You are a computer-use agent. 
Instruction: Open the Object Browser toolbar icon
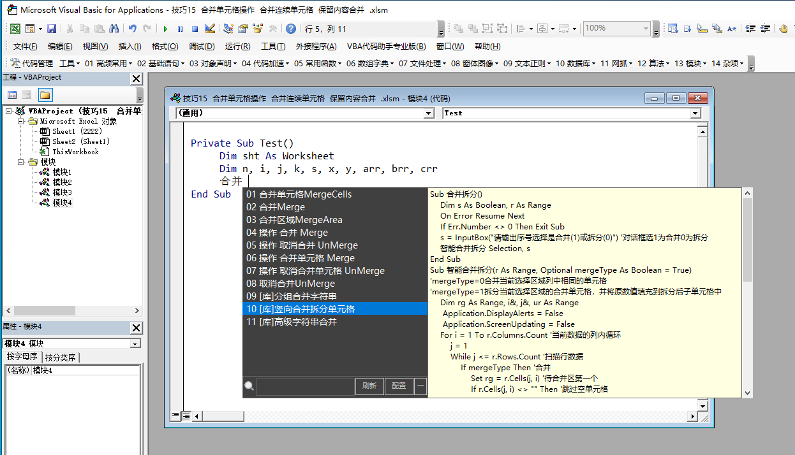pos(258,29)
